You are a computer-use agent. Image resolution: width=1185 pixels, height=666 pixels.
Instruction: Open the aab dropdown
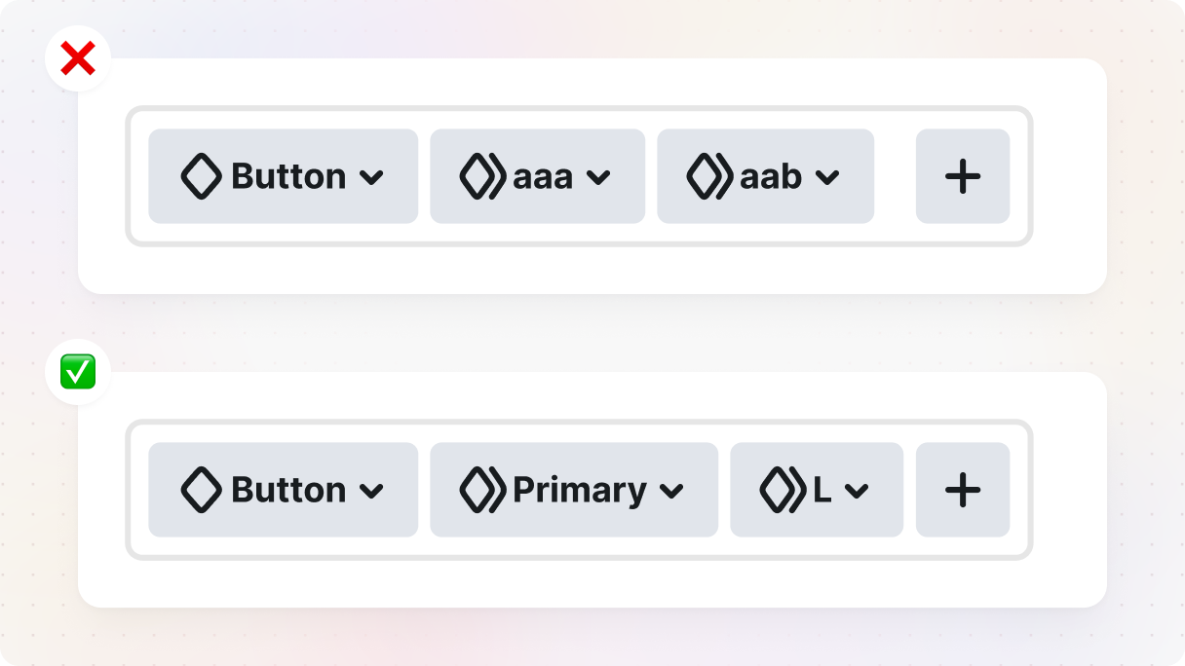coord(828,177)
